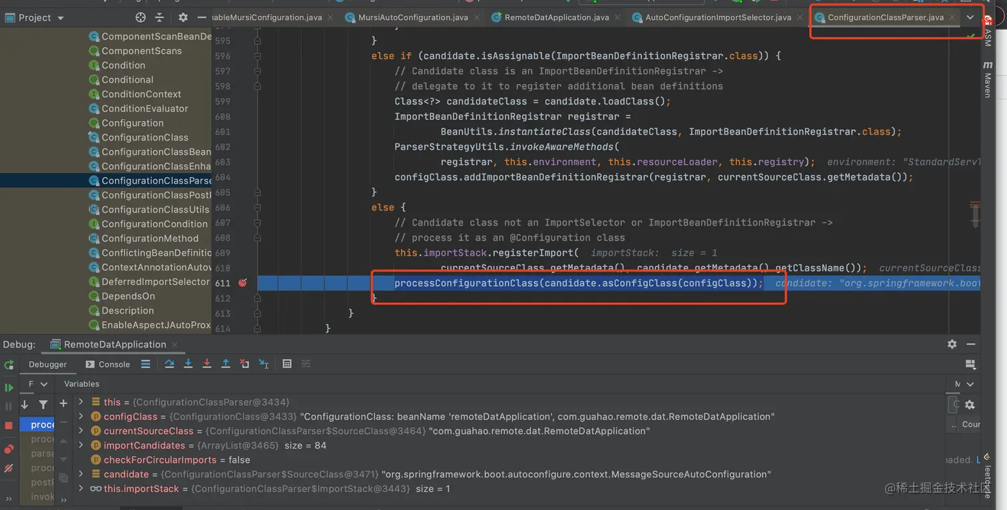Image resolution: width=1007 pixels, height=510 pixels.
Task: Collapse the code fold at line 596
Action: coord(258,57)
